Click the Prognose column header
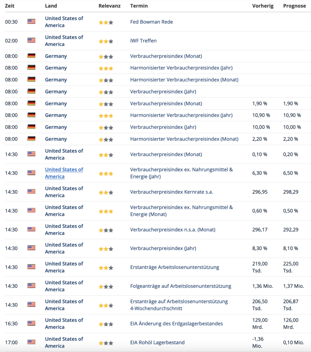This screenshot has width=311, height=352. pyautogui.click(x=294, y=6)
